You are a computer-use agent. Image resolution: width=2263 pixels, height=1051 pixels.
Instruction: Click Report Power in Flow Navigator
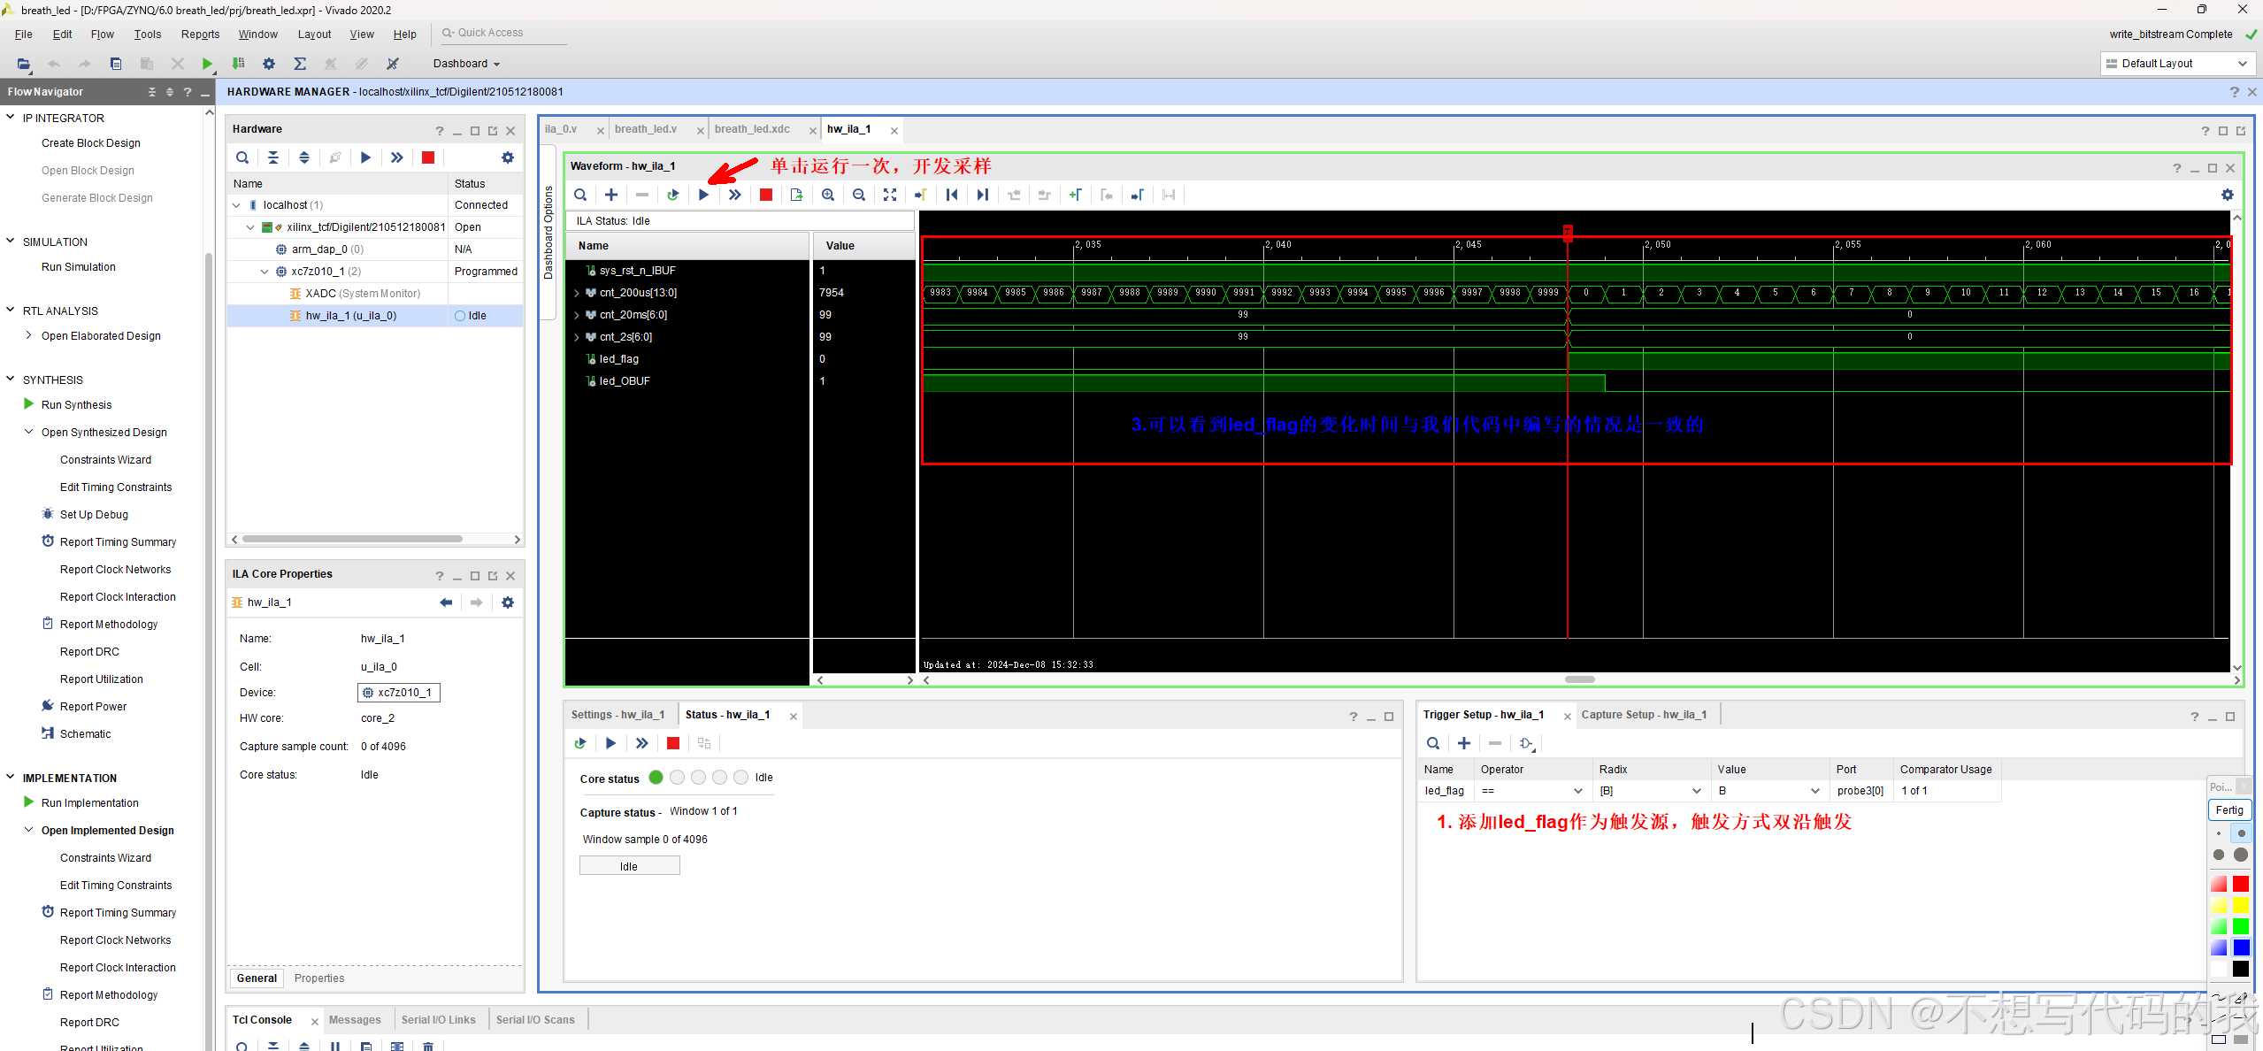pyautogui.click(x=93, y=706)
